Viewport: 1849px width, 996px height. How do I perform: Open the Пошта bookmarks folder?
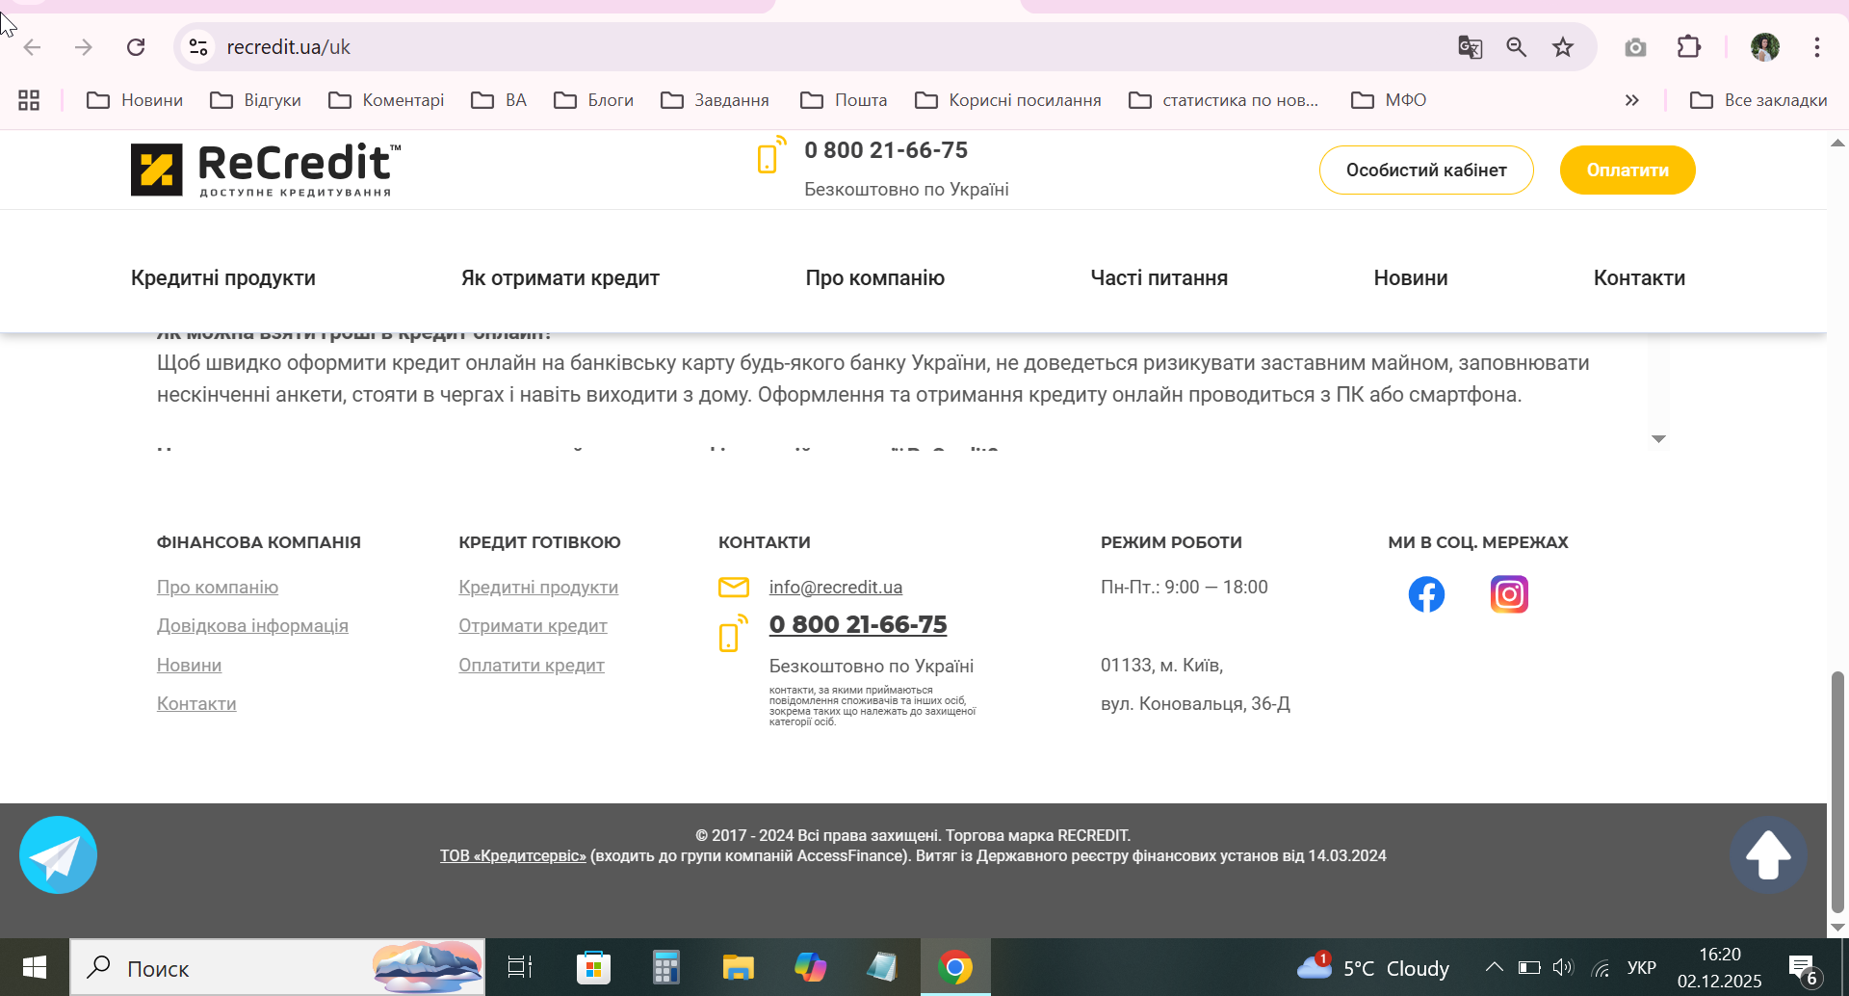[x=844, y=100]
